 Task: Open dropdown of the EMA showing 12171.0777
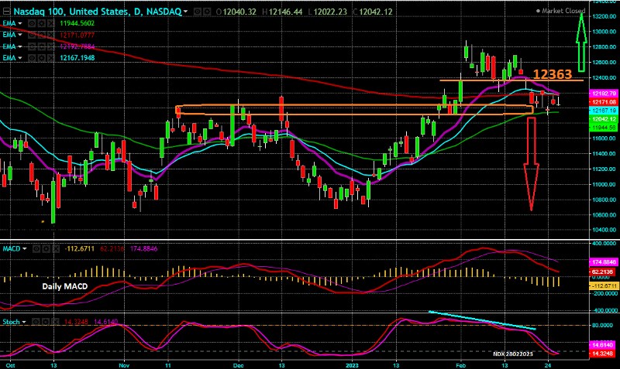coord(20,35)
